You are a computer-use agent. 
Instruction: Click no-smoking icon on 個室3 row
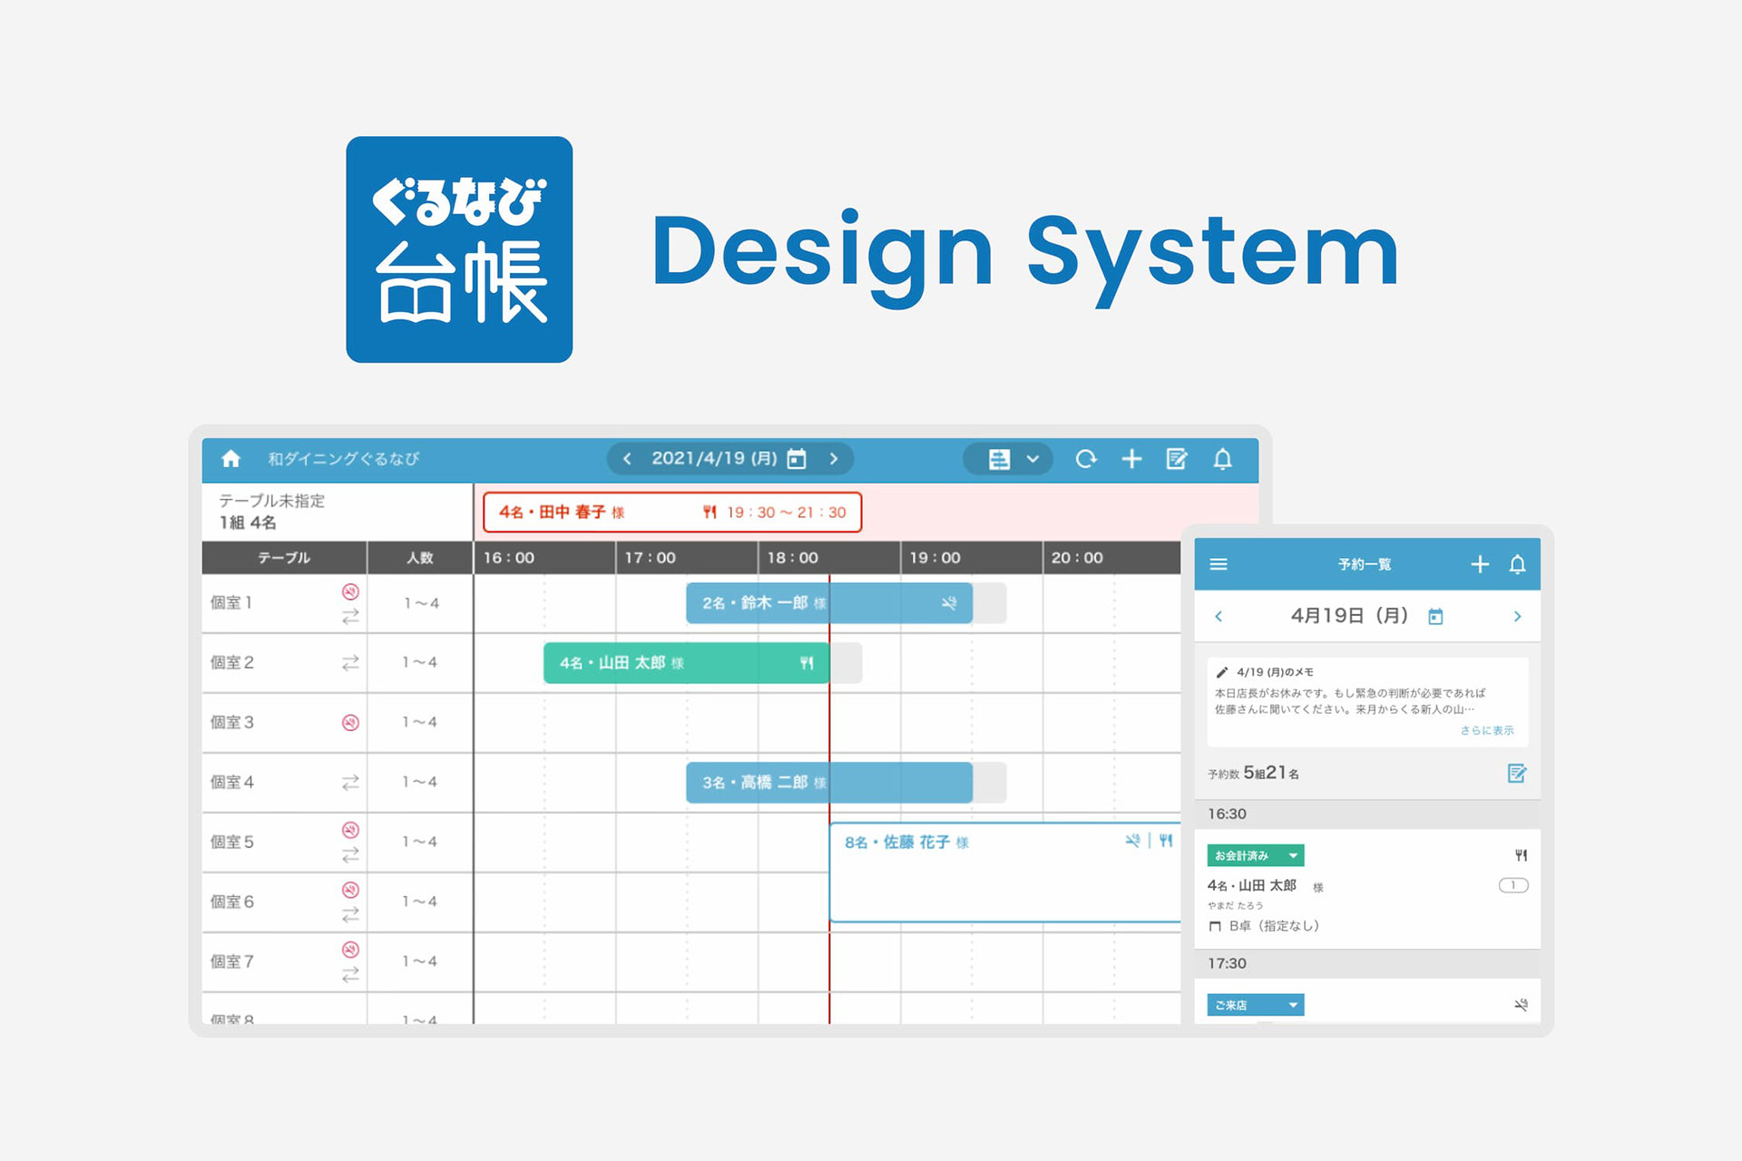point(350,723)
